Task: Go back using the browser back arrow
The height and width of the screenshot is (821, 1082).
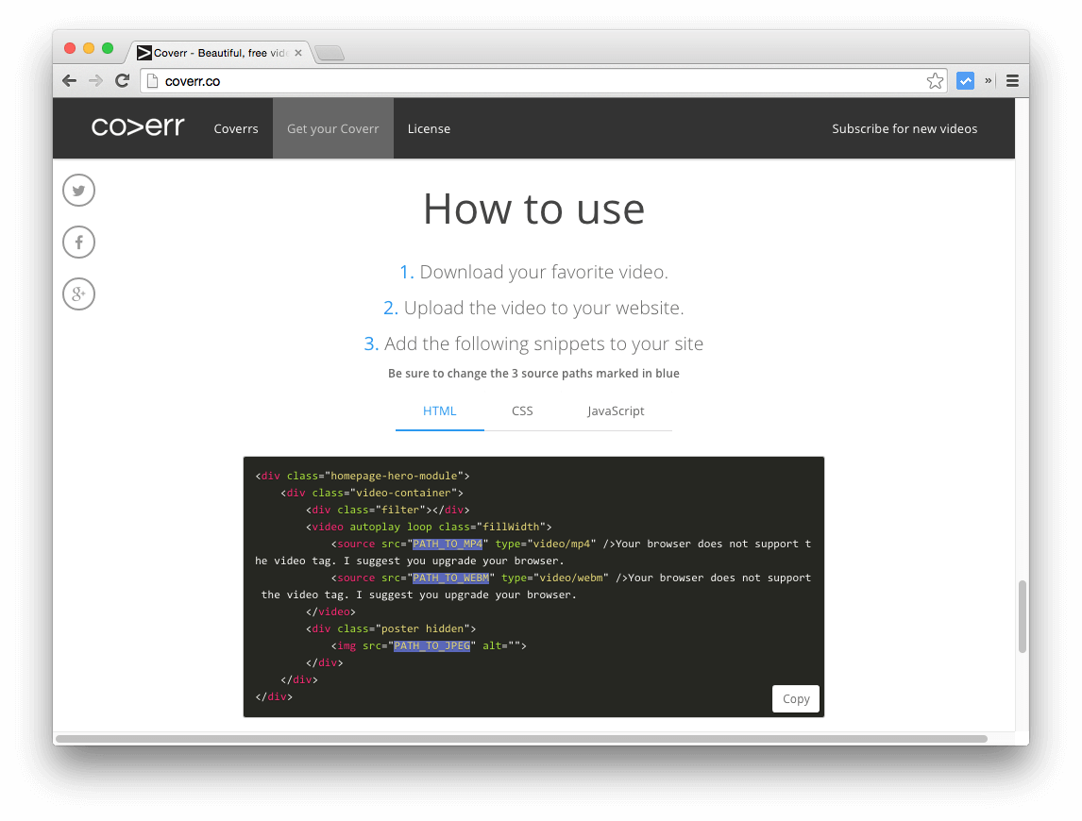Action: pos(69,80)
